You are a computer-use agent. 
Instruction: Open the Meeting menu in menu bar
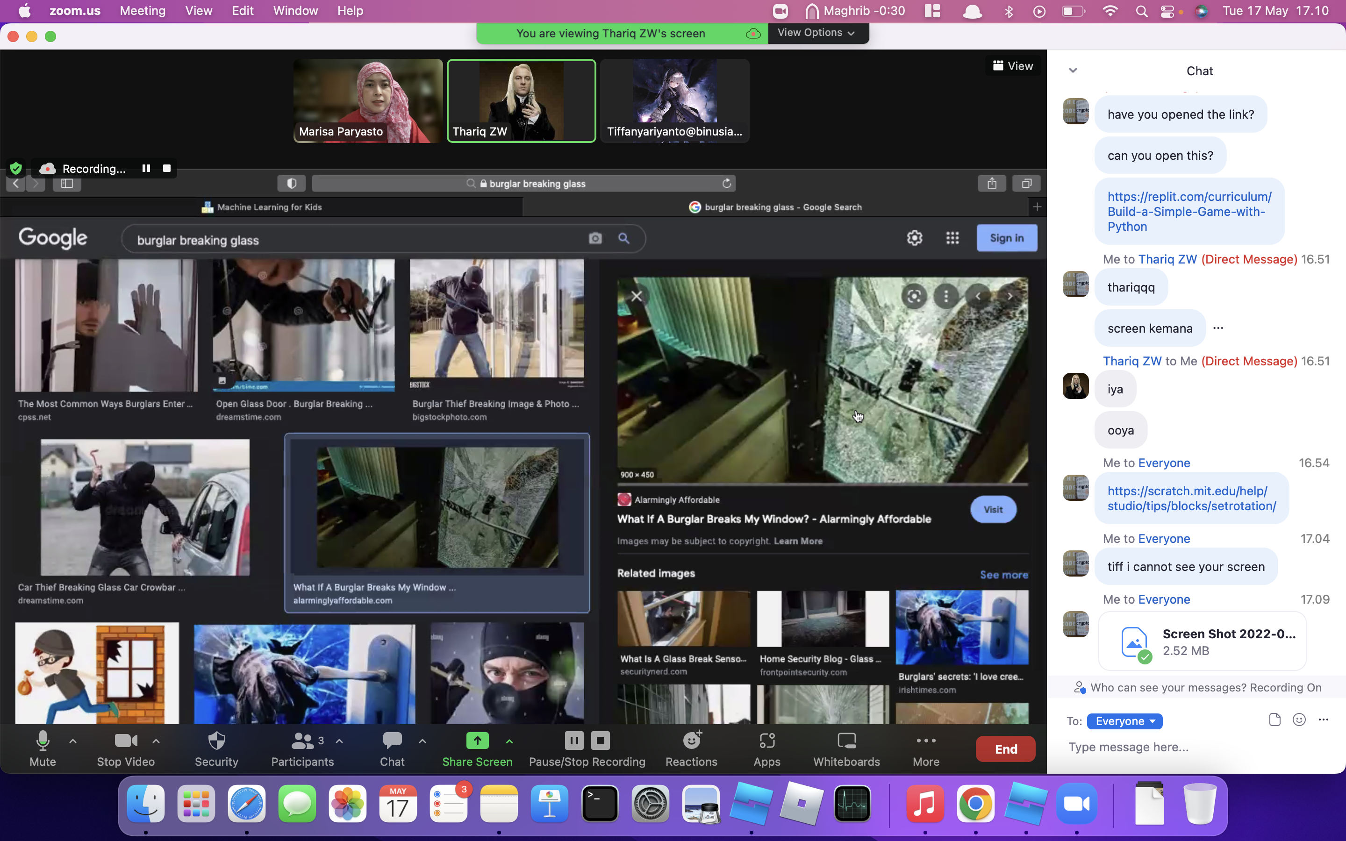(143, 11)
